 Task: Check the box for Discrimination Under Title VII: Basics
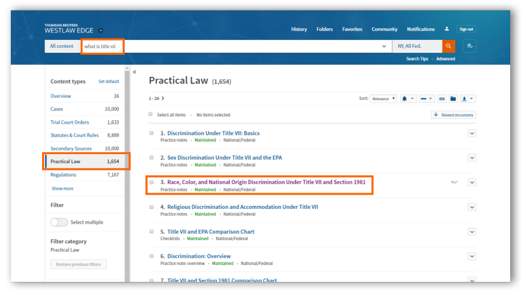152,133
